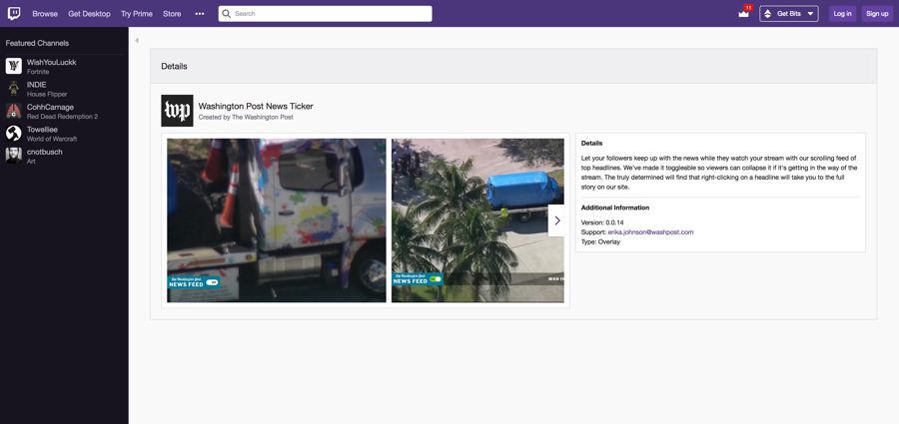Image resolution: width=899 pixels, height=424 pixels.
Task: Open cnotbusch channel avatar
Action: (14, 156)
